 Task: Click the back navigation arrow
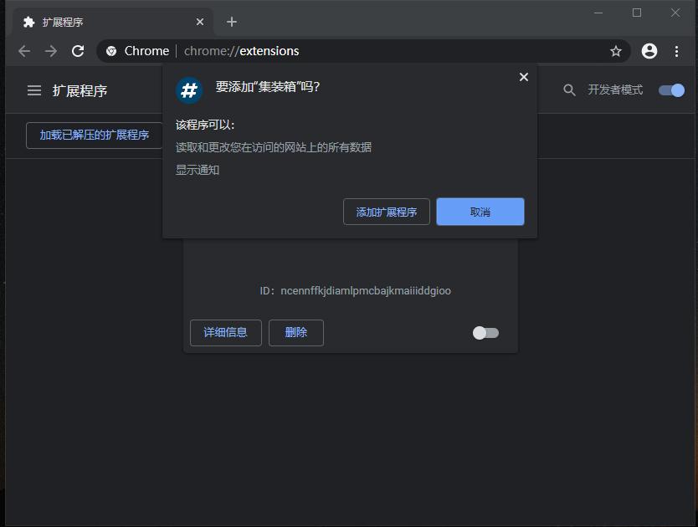(x=23, y=51)
